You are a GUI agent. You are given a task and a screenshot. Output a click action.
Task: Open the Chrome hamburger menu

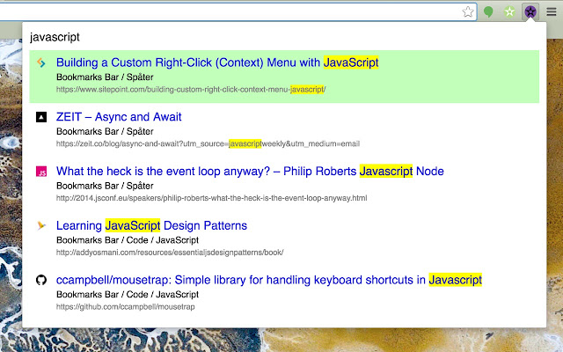[x=552, y=11]
